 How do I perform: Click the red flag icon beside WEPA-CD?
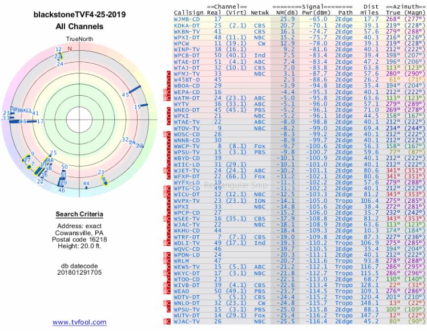tap(168, 91)
